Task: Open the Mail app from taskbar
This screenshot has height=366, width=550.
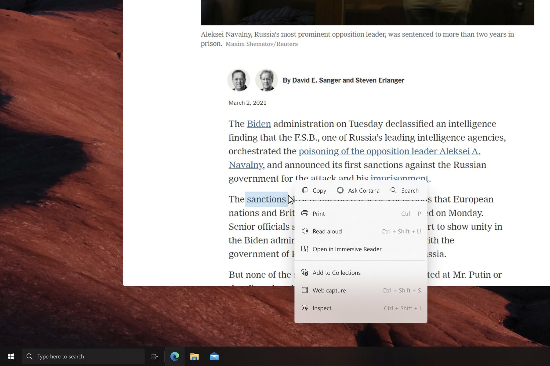Action: point(214,356)
